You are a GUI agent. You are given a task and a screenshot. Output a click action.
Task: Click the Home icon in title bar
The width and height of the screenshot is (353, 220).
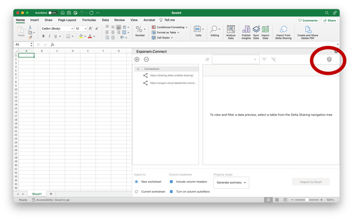tap(63, 13)
